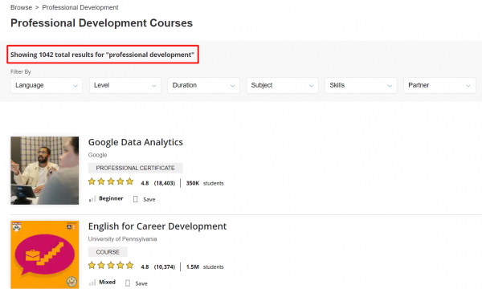The image size is (482, 289).
Task: Click the PROFESSIONAL CERTIFICATE badge
Action: (135, 168)
